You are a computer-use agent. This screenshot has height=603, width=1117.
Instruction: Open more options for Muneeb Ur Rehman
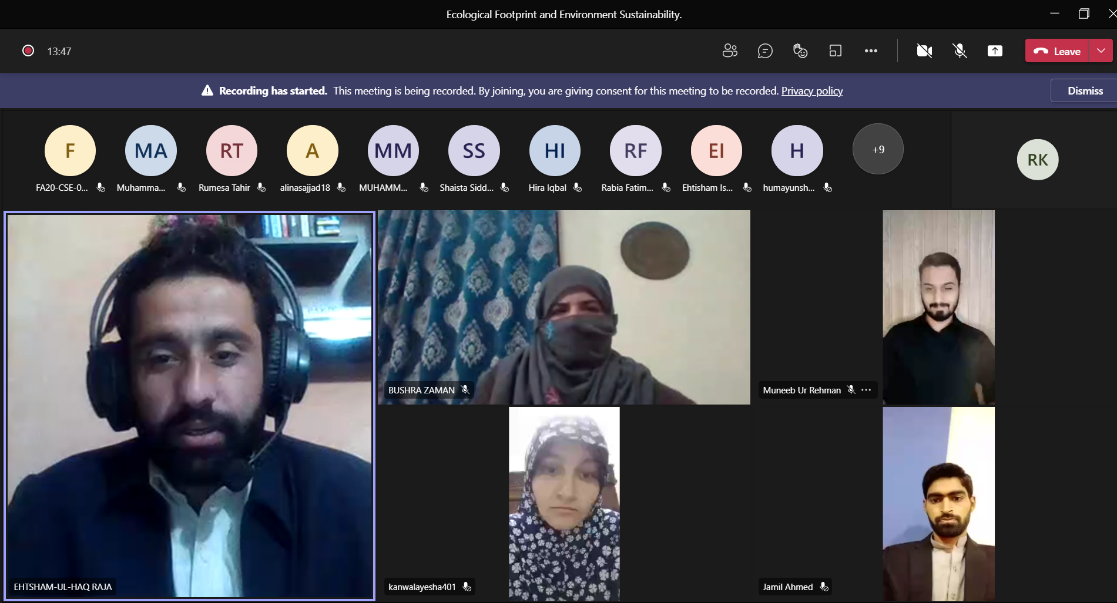click(x=866, y=390)
